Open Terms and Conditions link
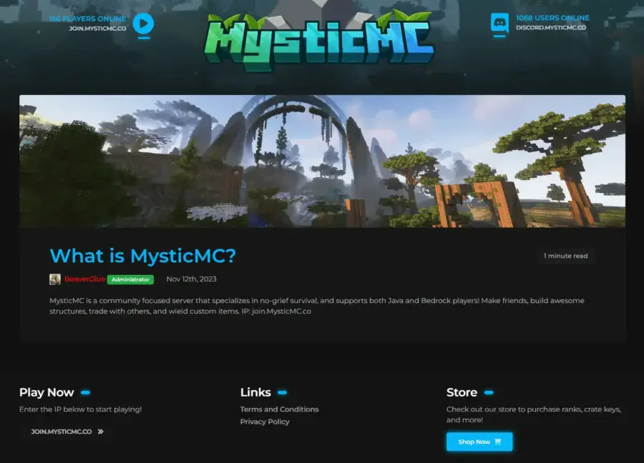 click(279, 409)
